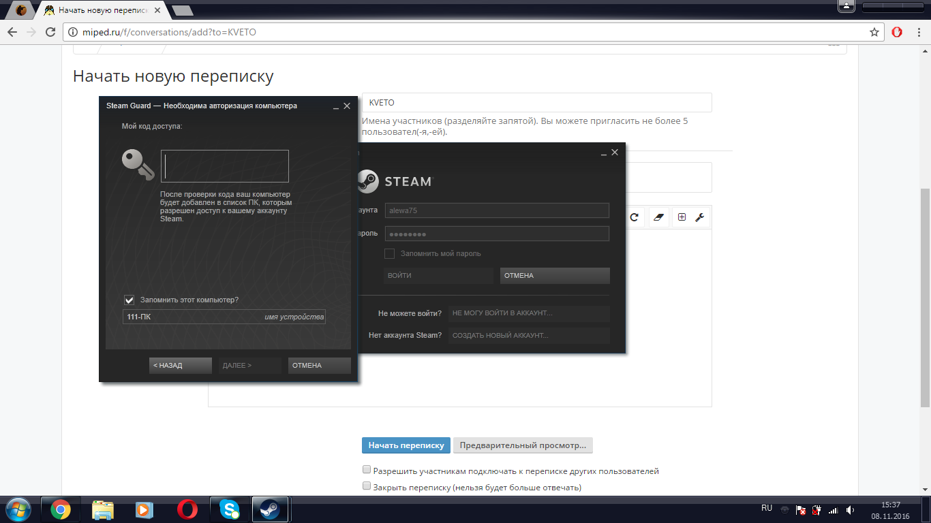Viewport: 931px width, 523px height.
Task: Open a new browser tab
Action: [182, 10]
